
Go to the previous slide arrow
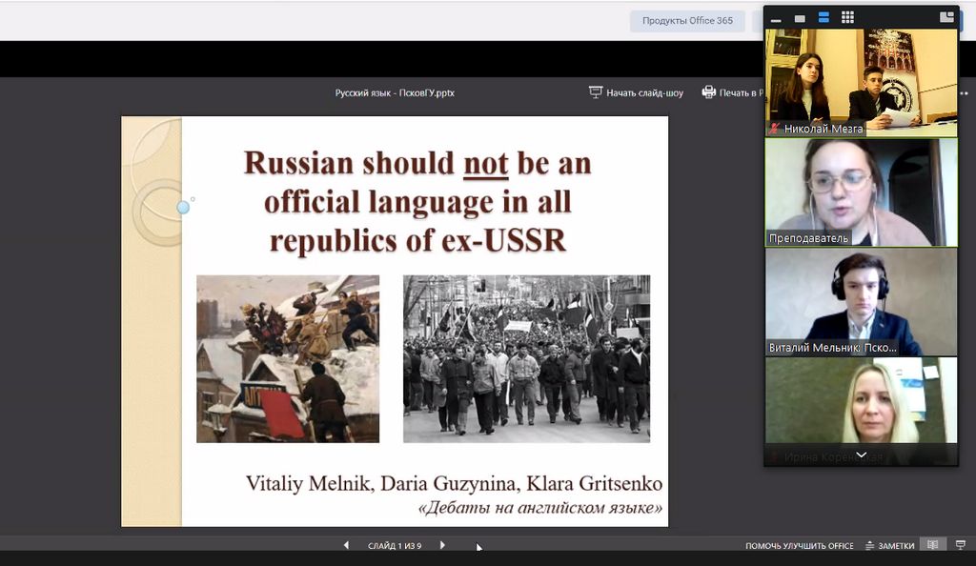click(346, 545)
